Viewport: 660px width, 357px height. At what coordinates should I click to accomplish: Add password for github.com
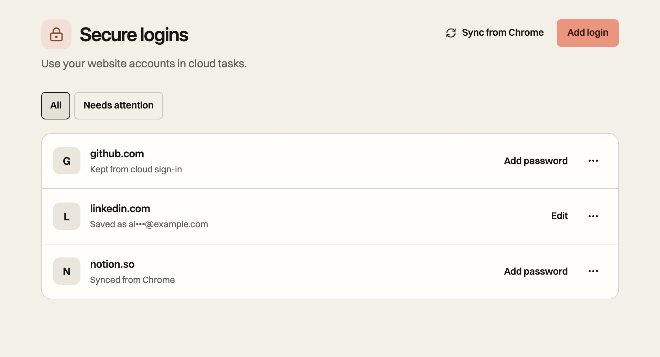point(536,161)
